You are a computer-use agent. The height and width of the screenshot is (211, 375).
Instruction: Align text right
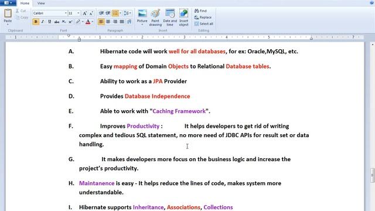(115, 22)
